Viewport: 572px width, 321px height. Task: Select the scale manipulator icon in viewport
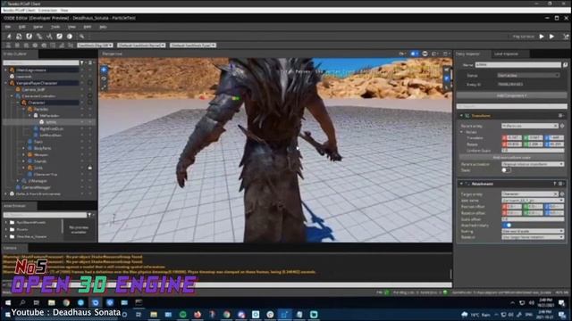click(x=104, y=87)
